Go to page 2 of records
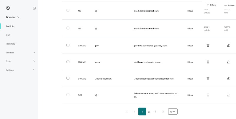Screen dimensions: 236x119 (x=149, y=112)
